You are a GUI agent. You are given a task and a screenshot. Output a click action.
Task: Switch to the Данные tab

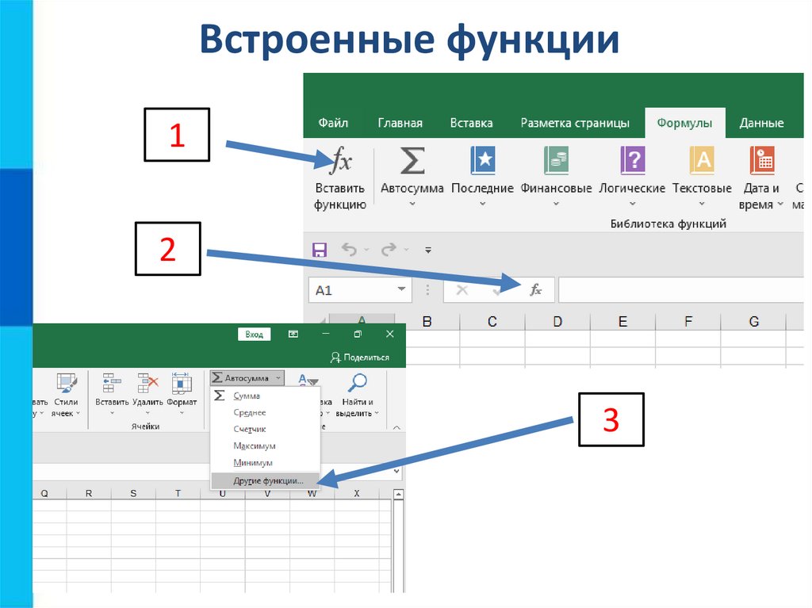coord(761,123)
